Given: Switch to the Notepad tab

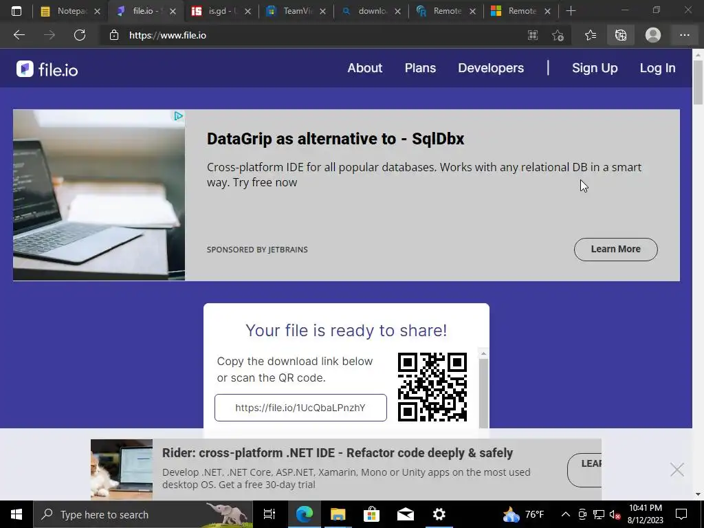Looking at the screenshot, I should coord(64,11).
